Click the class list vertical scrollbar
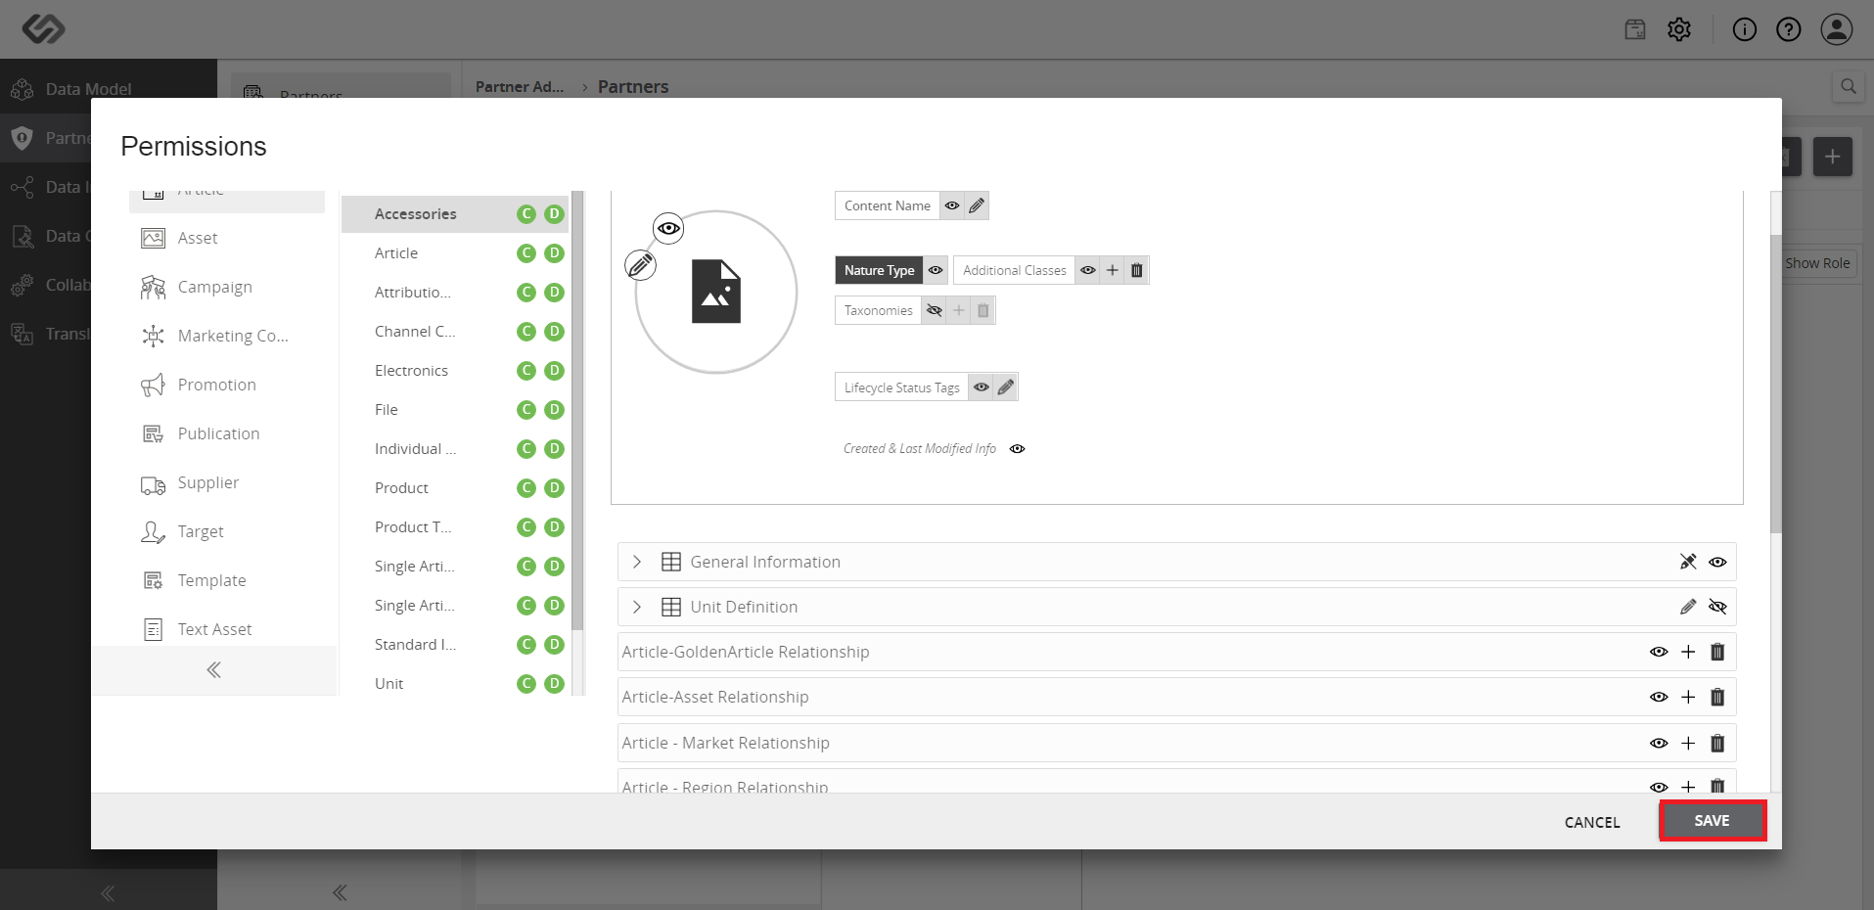The height and width of the screenshot is (910, 1874). (577, 411)
